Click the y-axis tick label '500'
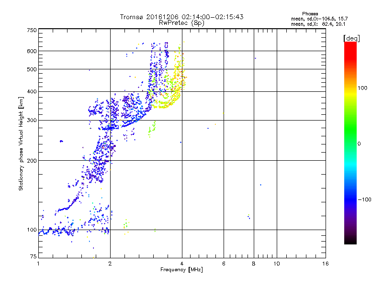 [x=32, y=69]
